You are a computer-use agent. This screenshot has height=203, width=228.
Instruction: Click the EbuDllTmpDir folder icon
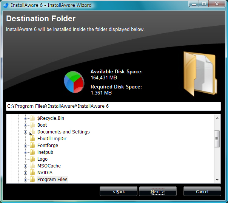coord(32,138)
